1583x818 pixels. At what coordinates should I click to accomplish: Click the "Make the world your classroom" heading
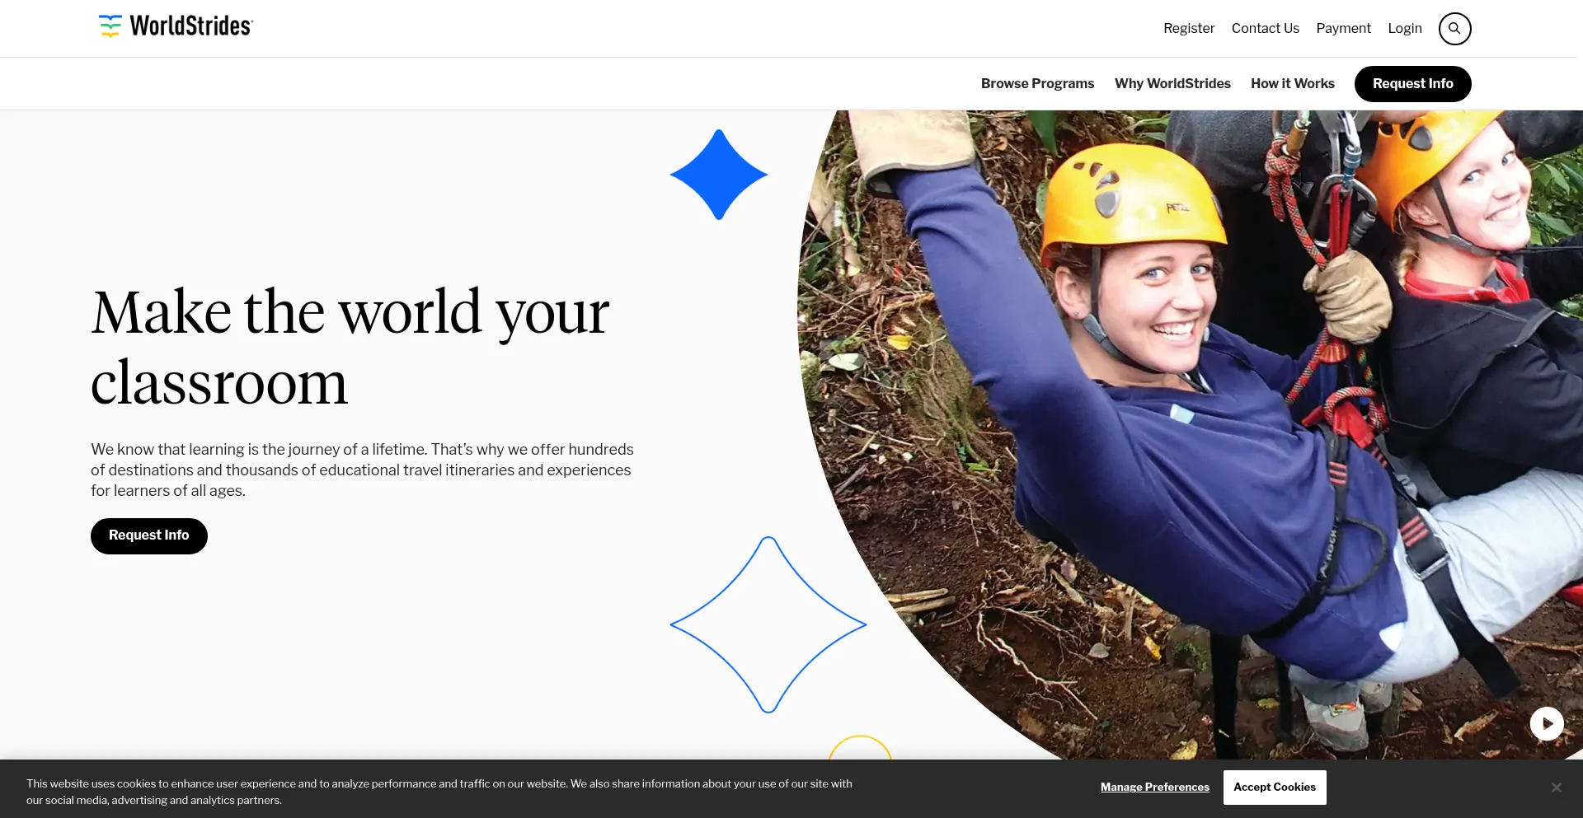click(350, 347)
